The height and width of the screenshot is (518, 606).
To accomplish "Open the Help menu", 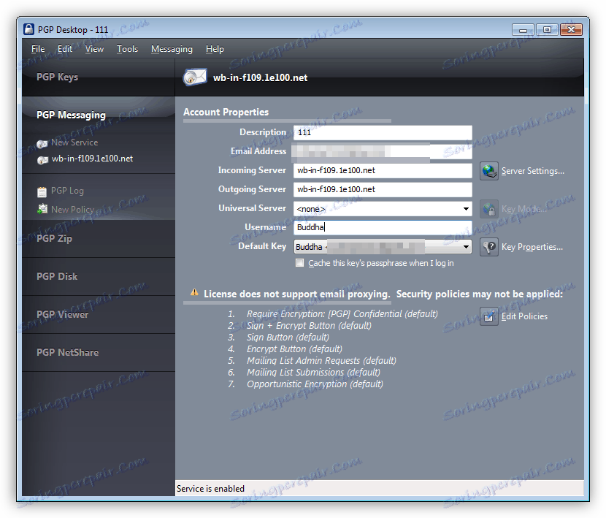I will point(215,49).
